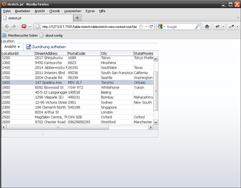Click the StateProvince column header
The image size is (241, 188).
(143, 53)
